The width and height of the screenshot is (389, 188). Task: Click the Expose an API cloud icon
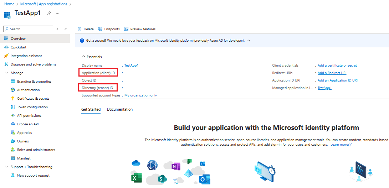click(x=13, y=124)
